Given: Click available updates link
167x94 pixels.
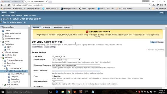Looking at the screenshot, I should pos(14,22).
